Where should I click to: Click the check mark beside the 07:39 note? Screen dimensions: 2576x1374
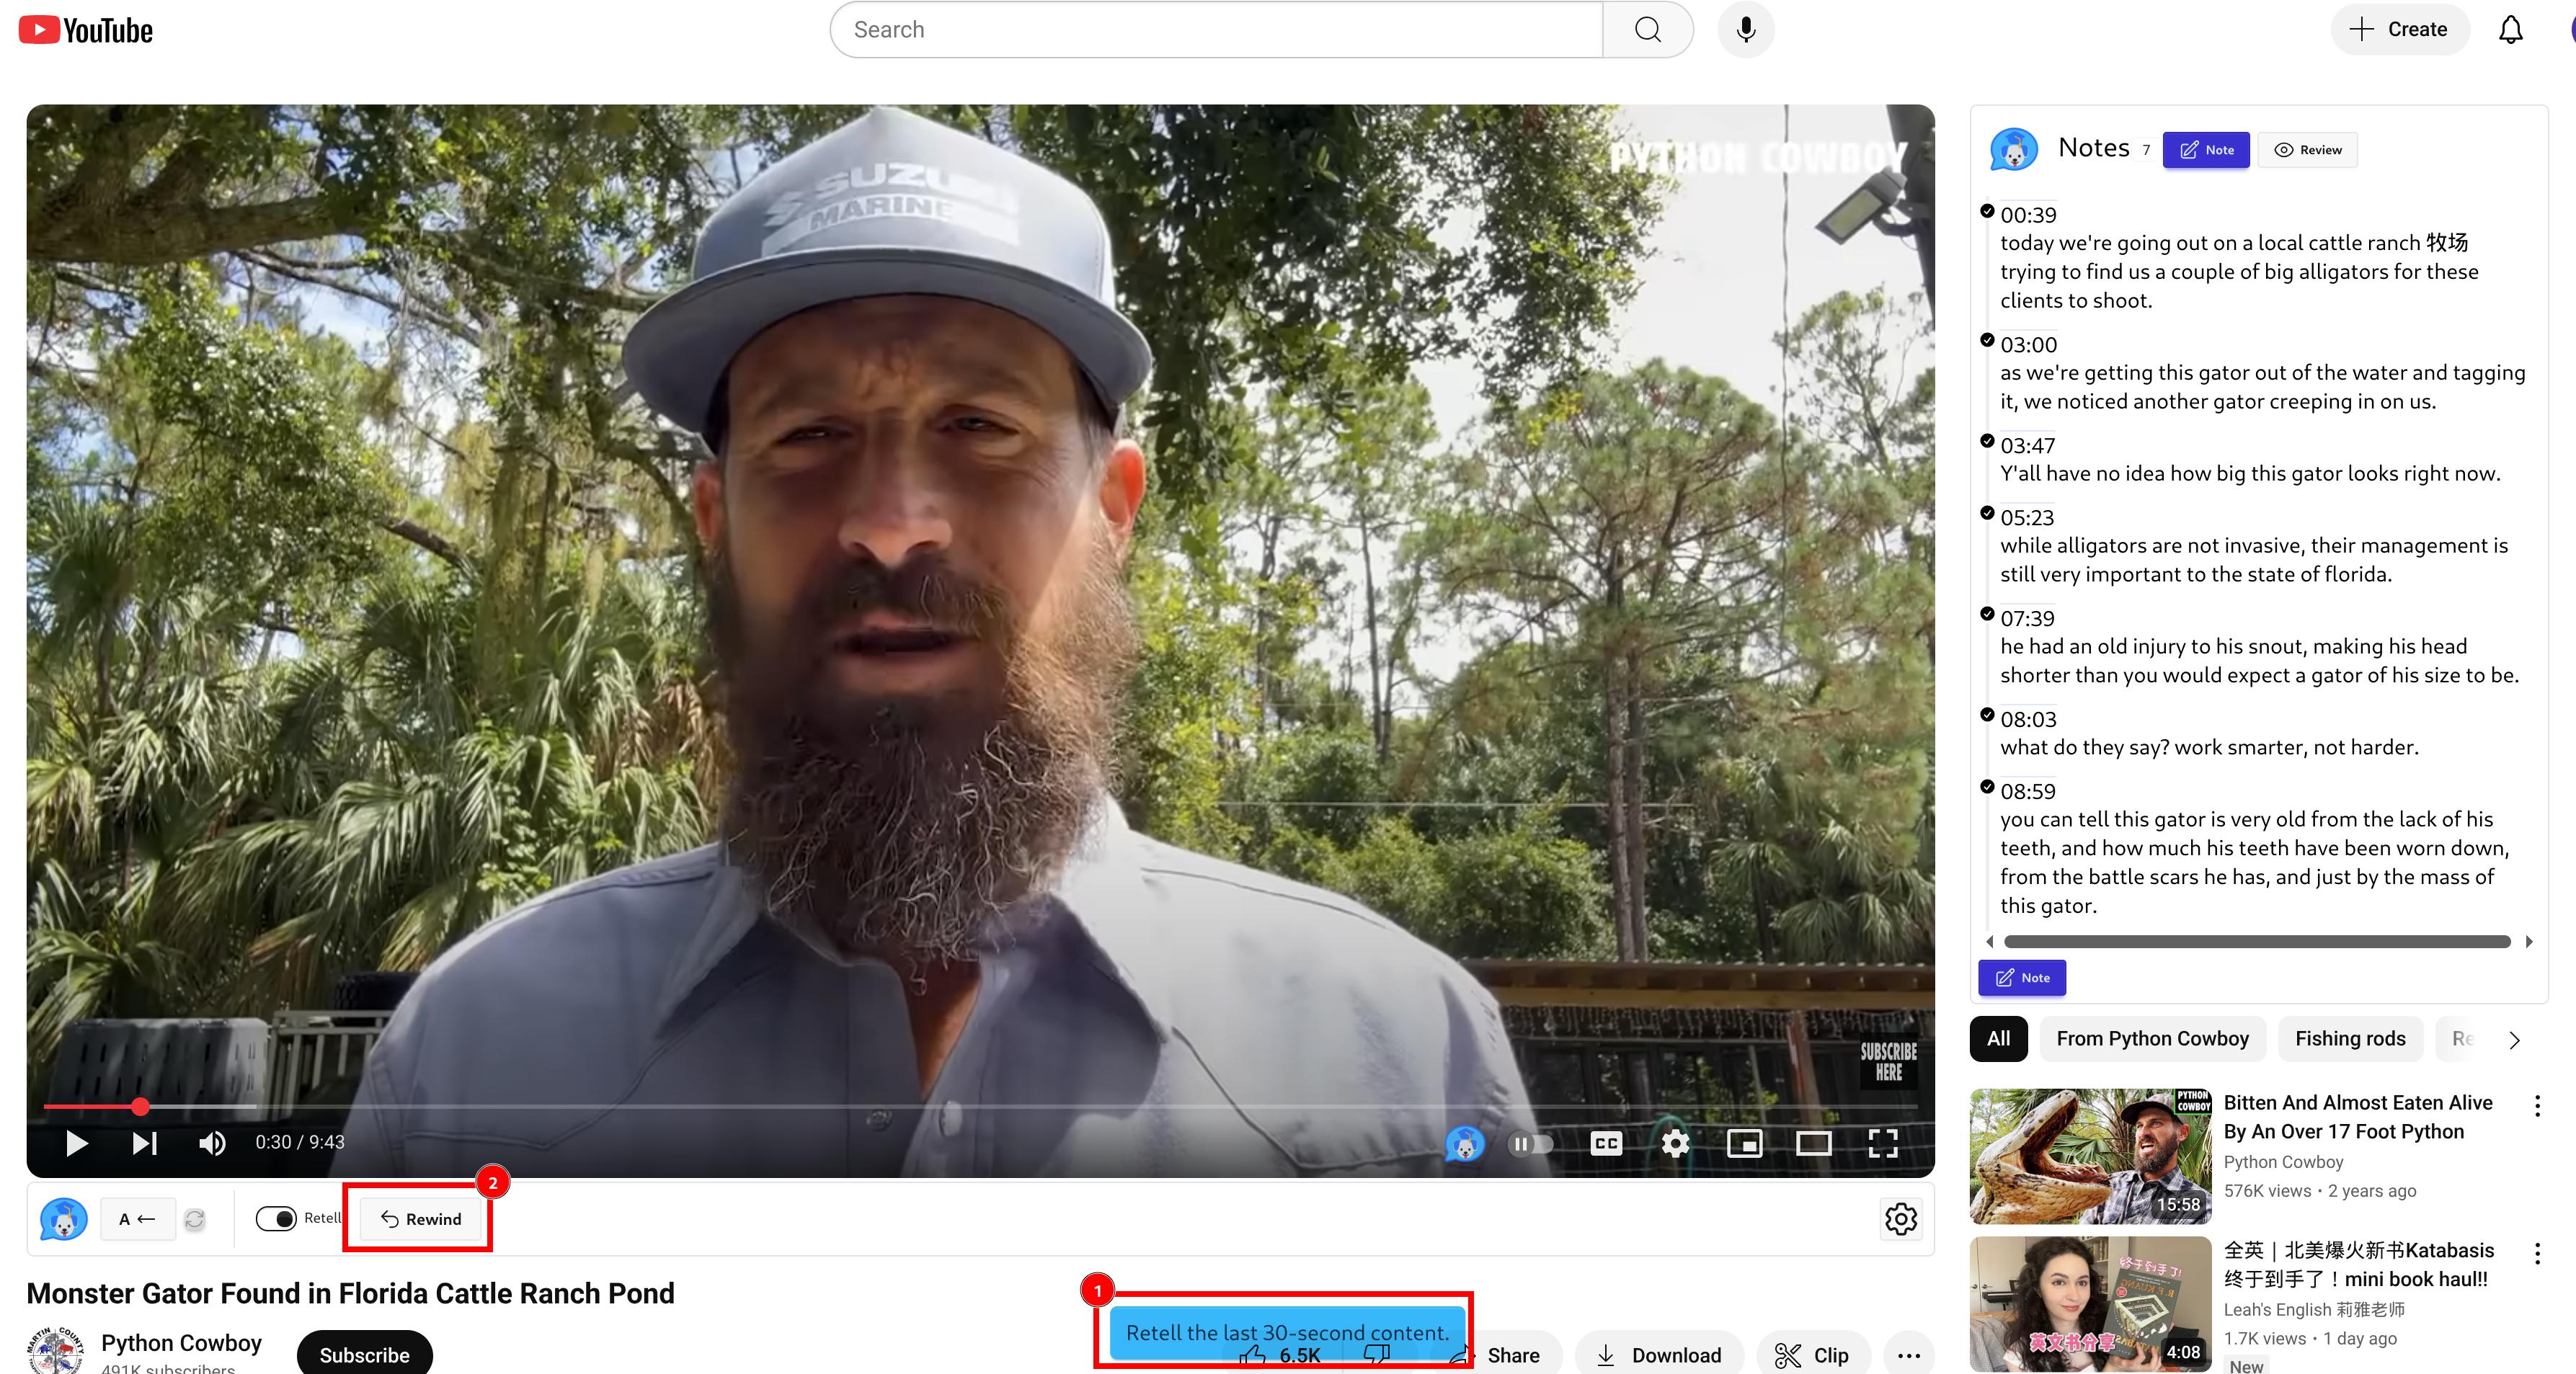1987,614
